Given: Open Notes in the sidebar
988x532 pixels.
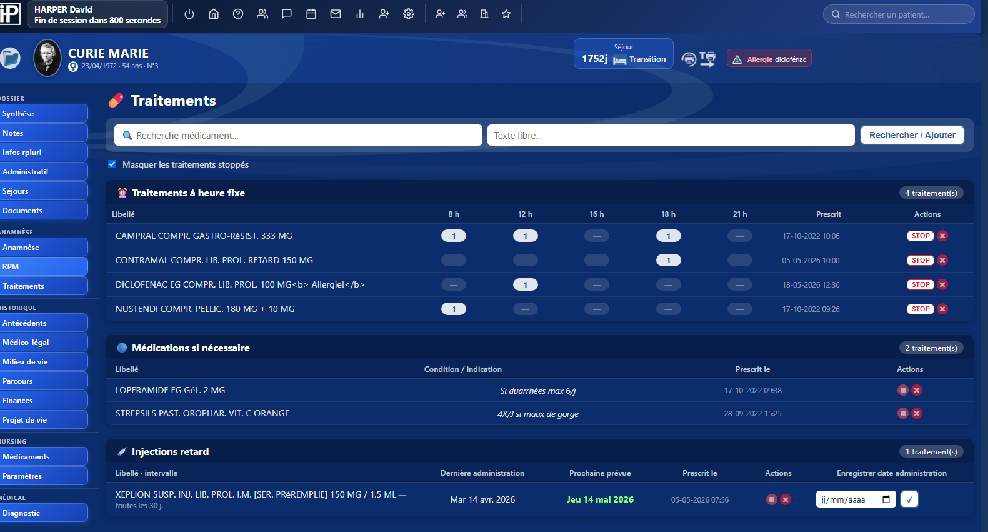Looking at the screenshot, I should [43, 133].
